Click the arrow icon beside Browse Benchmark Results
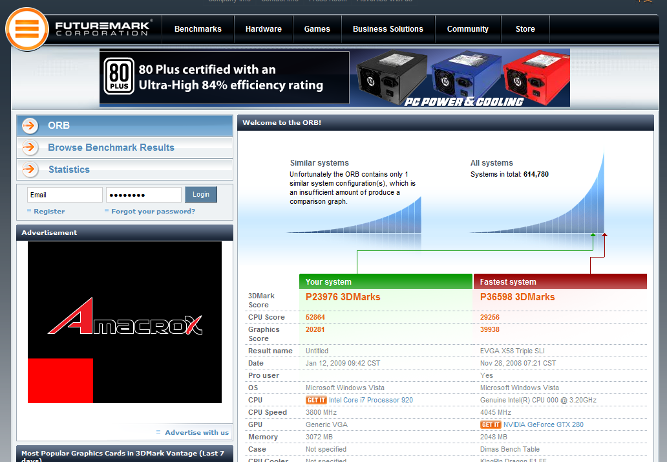 click(30, 148)
